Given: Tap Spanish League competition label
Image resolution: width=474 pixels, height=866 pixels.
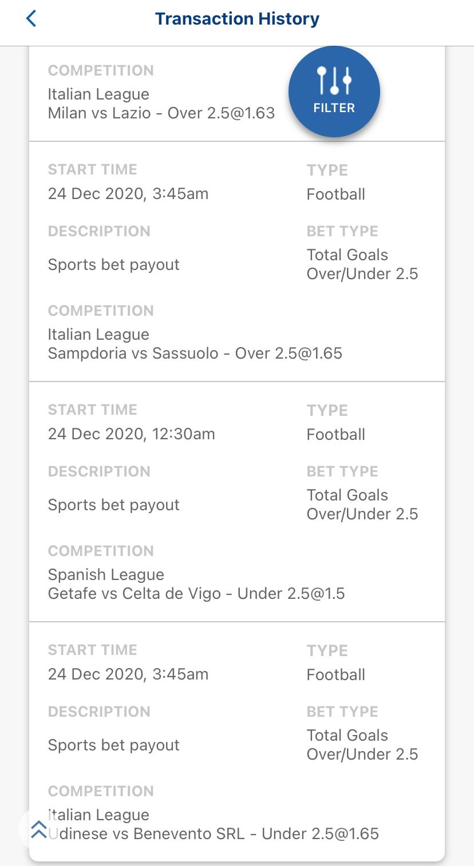Looking at the screenshot, I should coord(106,575).
